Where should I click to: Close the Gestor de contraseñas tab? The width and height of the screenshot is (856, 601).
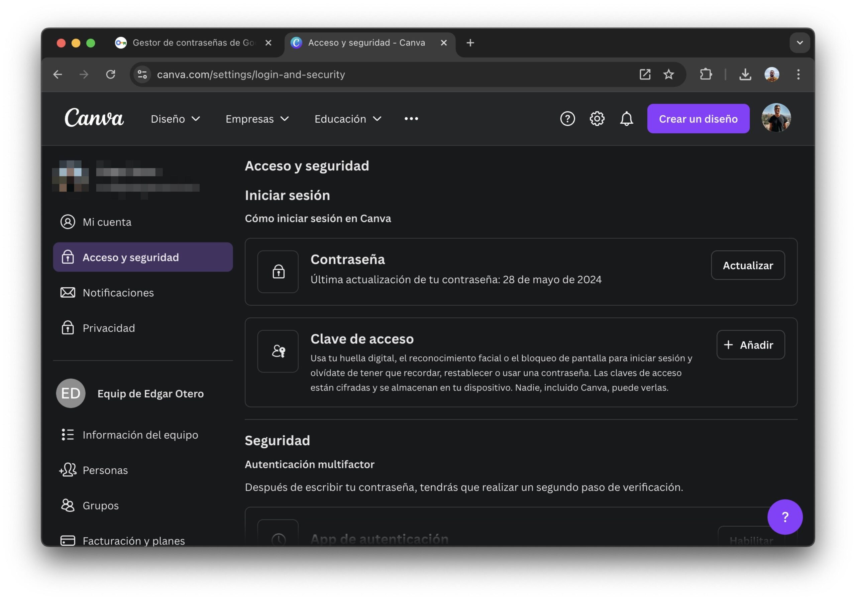tap(268, 43)
